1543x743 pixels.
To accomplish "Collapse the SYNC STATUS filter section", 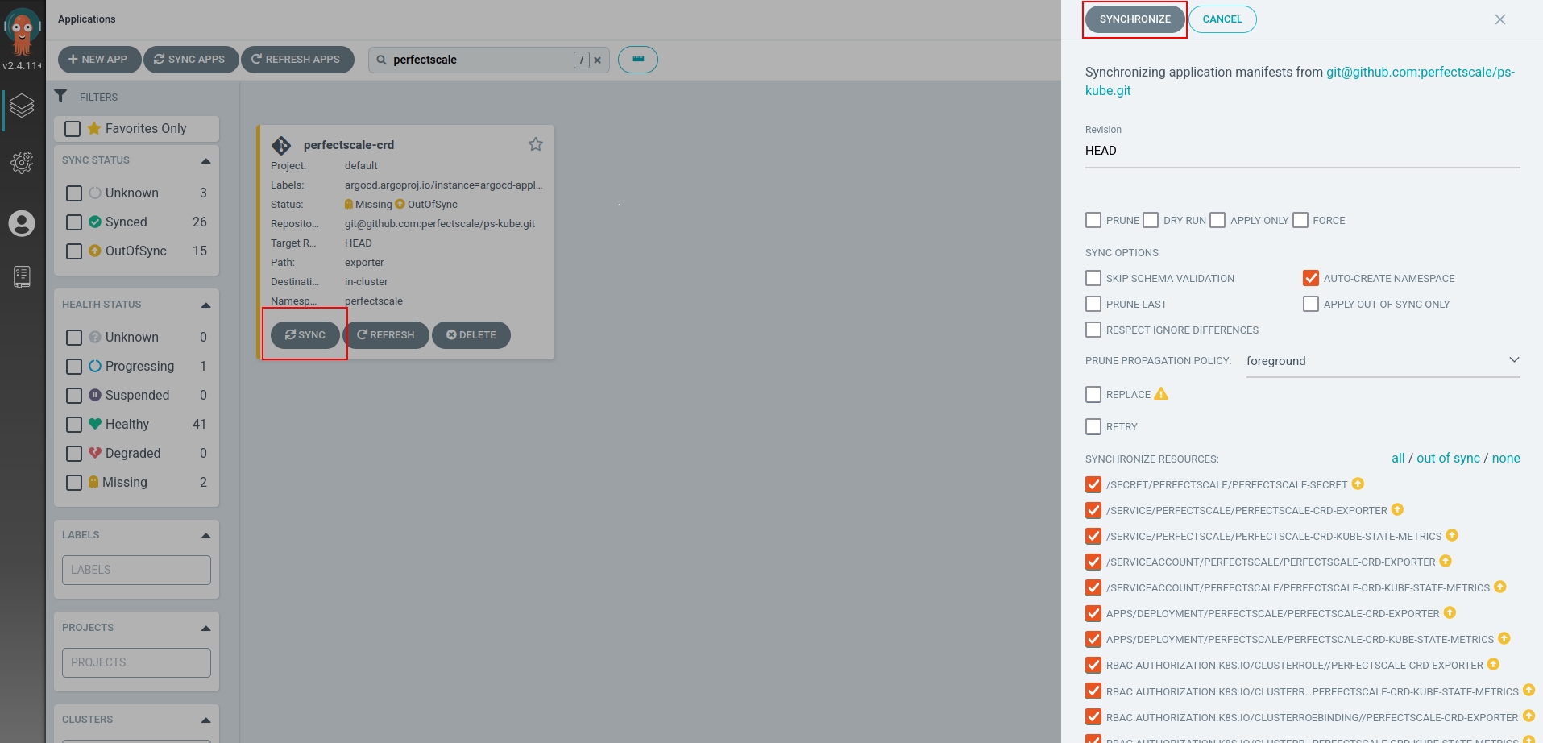I will (205, 160).
